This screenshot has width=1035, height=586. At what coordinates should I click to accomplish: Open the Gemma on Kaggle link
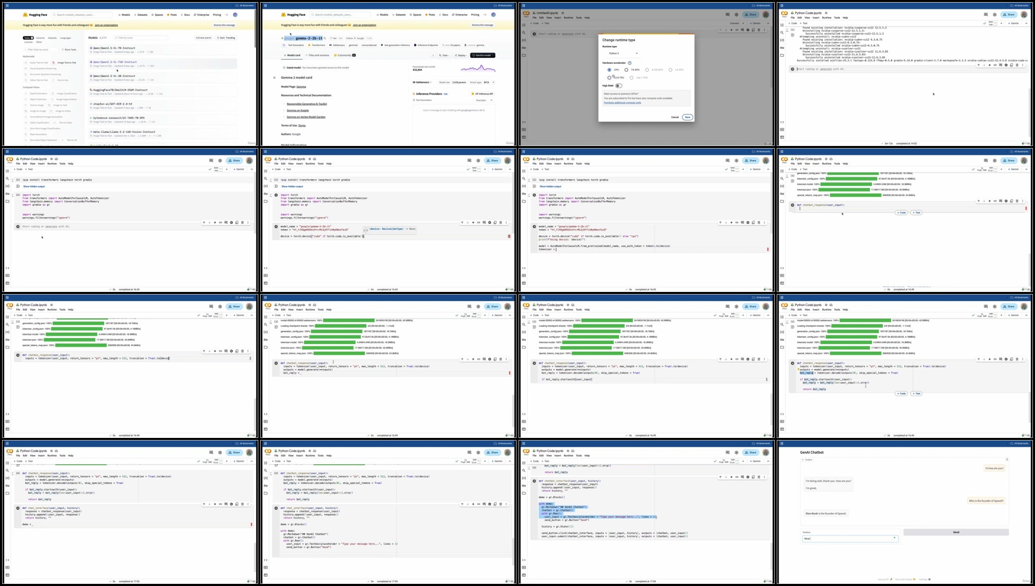click(297, 111)
